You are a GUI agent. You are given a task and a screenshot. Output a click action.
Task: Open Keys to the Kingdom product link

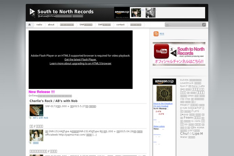point(163,105)
